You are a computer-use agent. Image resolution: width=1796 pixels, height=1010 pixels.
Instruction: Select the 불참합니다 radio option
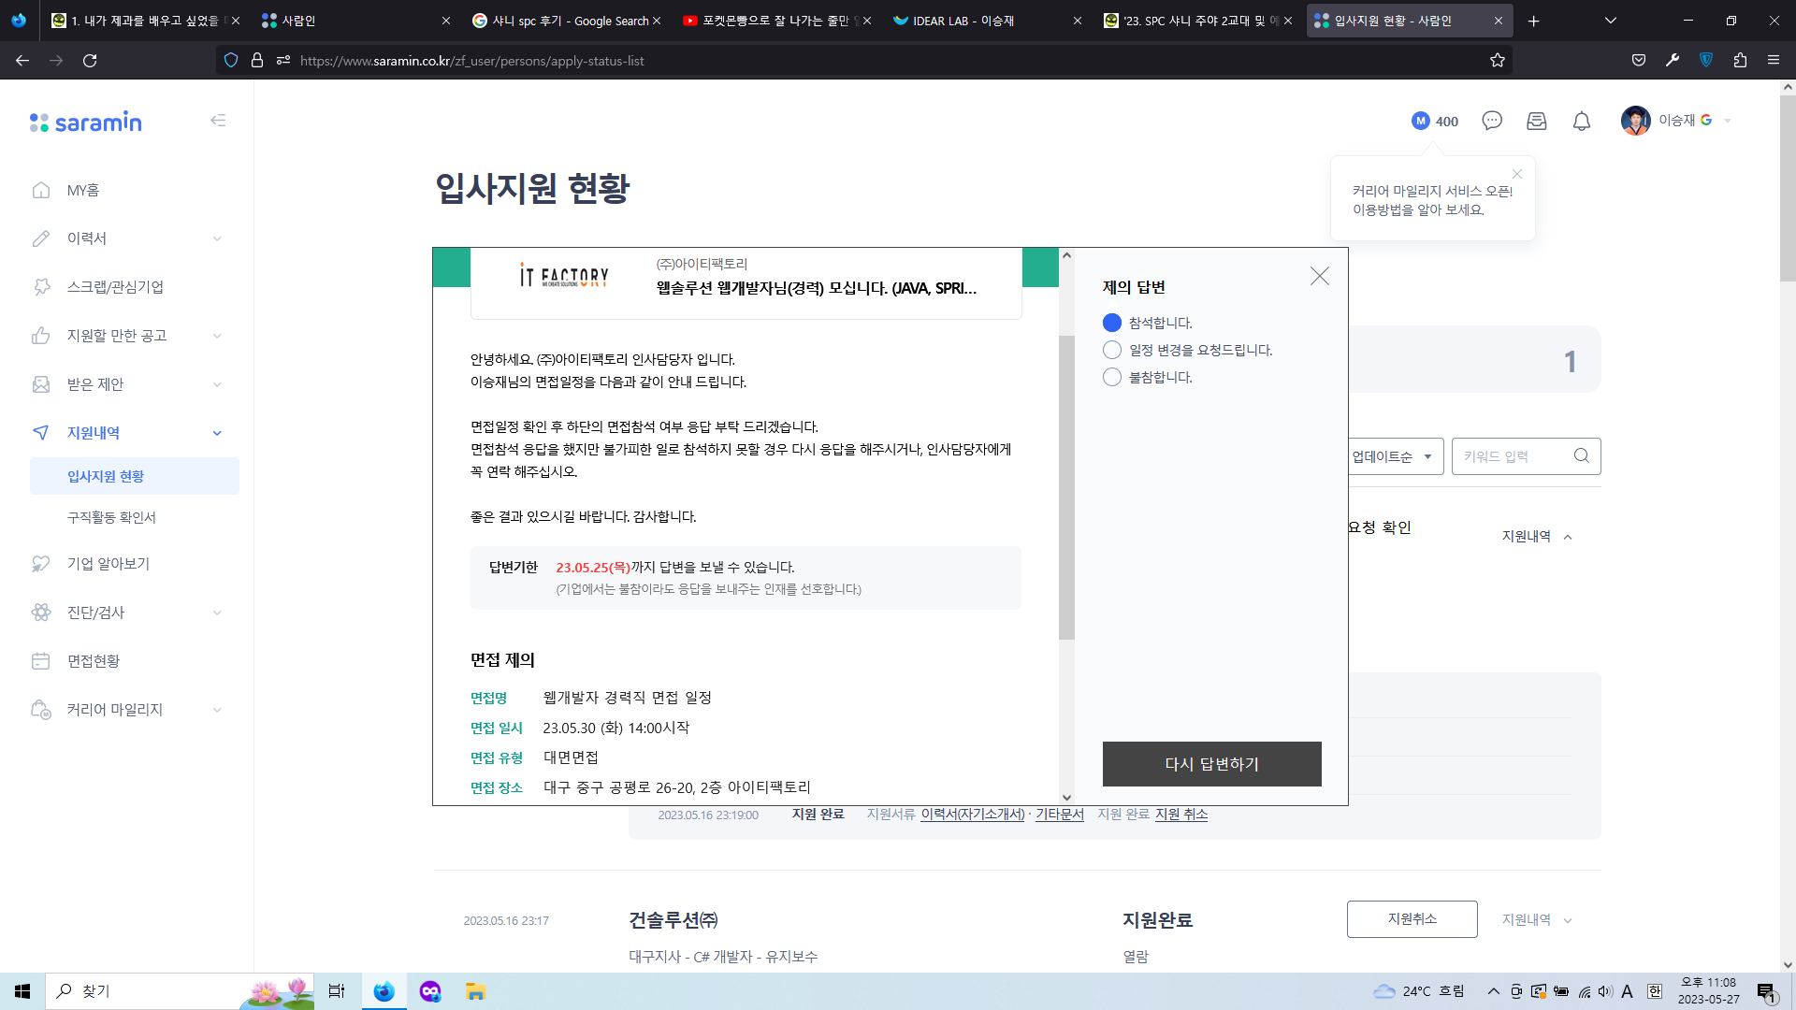click(1111, 377)
